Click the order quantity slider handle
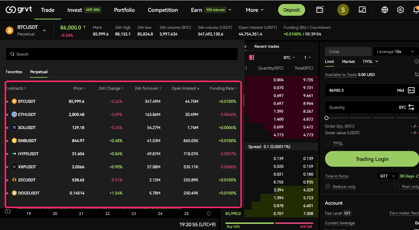The height and width of the screenshot is (230, 419). coord(327,118)
